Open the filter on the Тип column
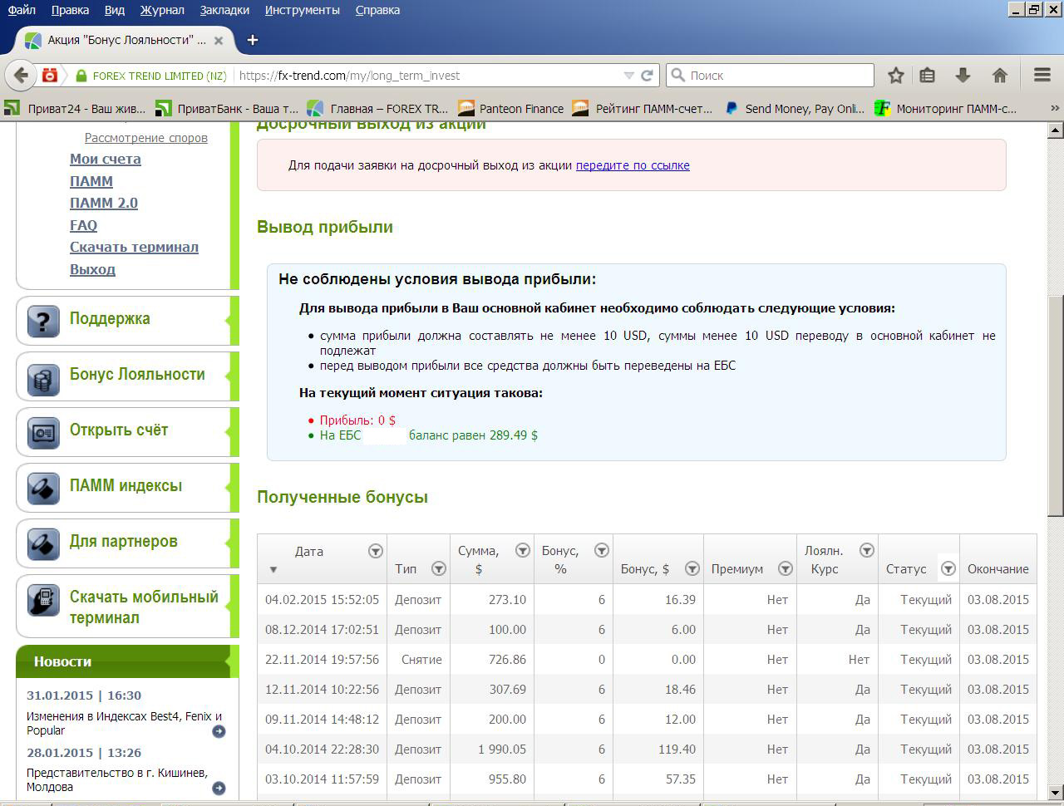This screenshot has width=1064, height=806. coord(438,568)
